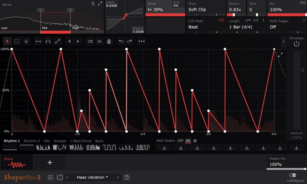
Task: Step MIDI Trigger to next arrow
Action: pos(298,32)
